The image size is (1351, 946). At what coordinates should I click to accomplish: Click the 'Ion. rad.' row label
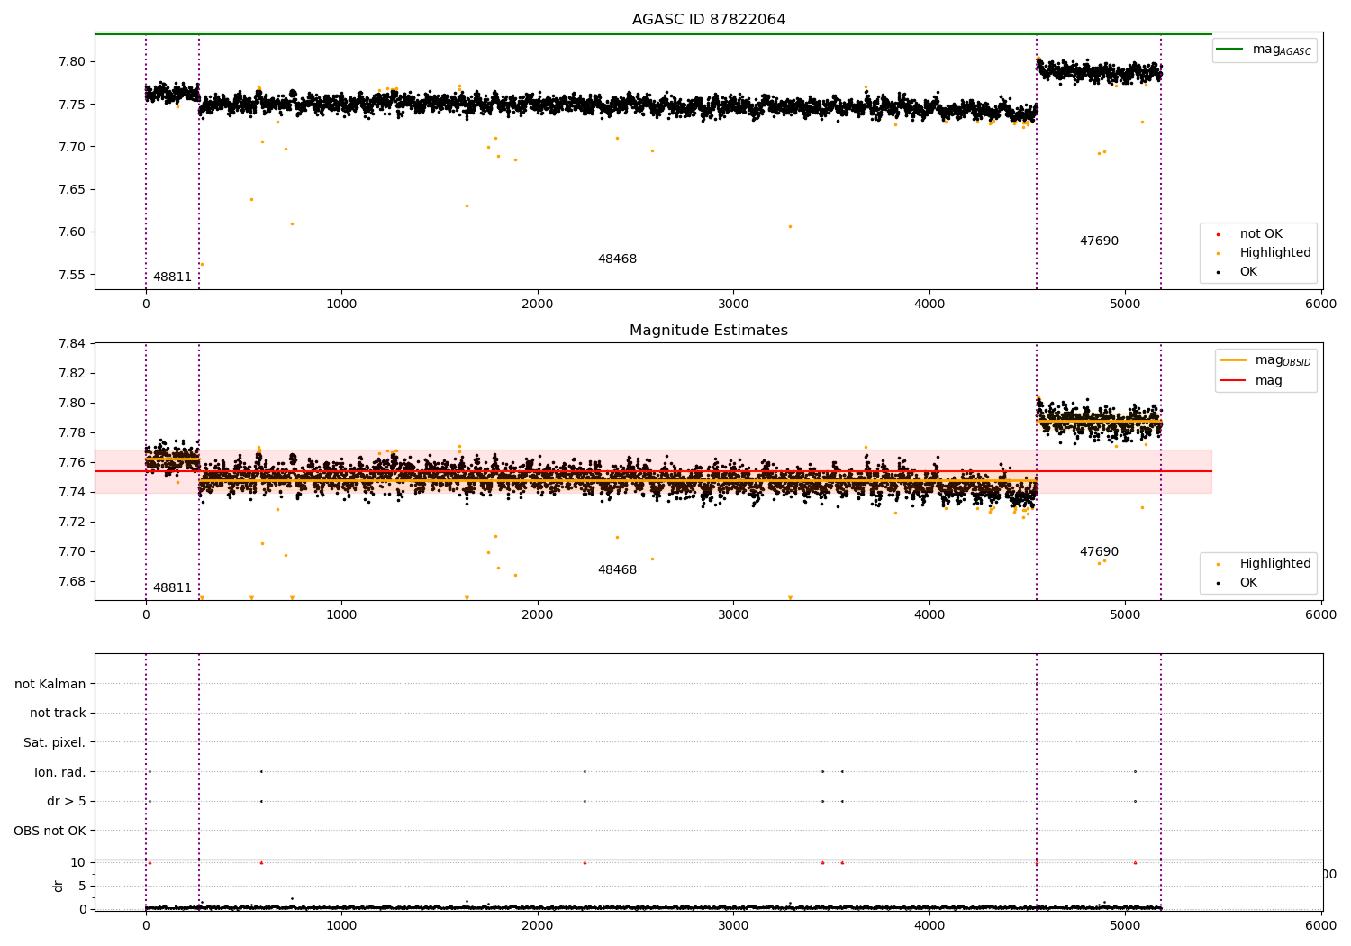click(x=60, y=772)
